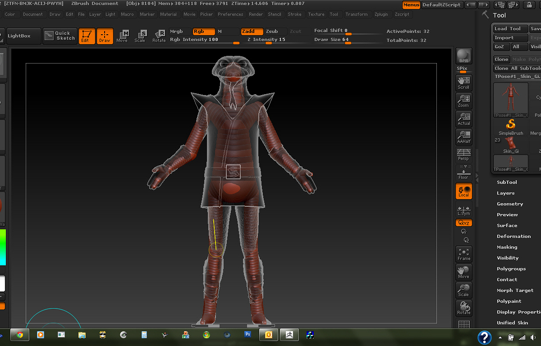541x346 pixels.
Task: Select the SimpleBrush tool
Action: tap(511, 127)
